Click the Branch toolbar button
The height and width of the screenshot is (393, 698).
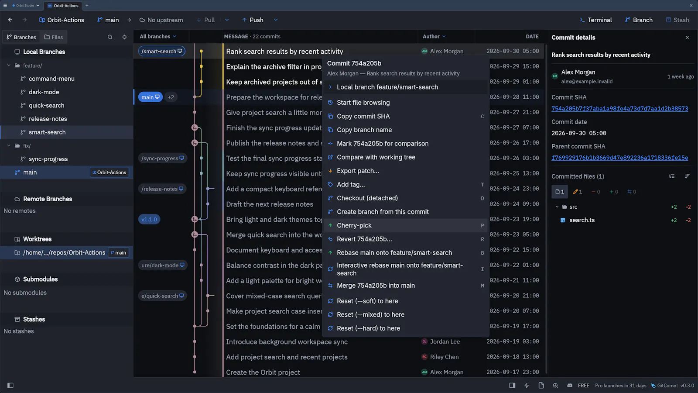[x=639, y=20]
